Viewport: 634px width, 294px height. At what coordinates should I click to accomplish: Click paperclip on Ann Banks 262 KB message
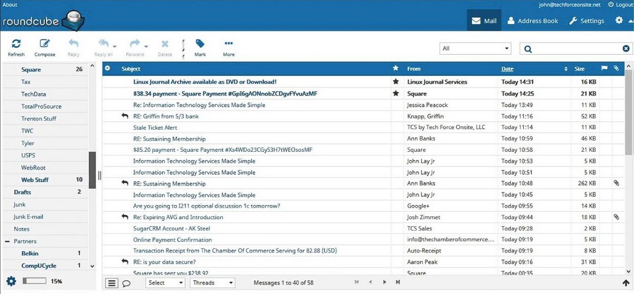616,183
